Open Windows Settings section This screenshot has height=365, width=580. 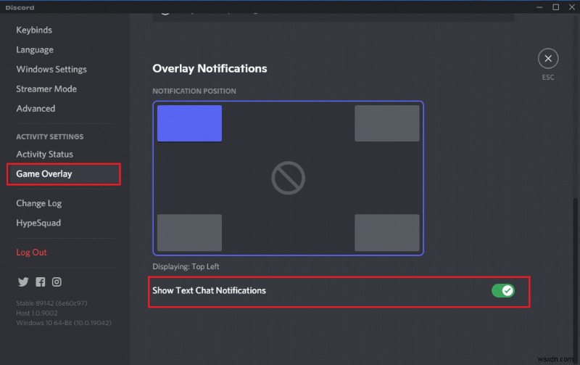click(51, 69)
